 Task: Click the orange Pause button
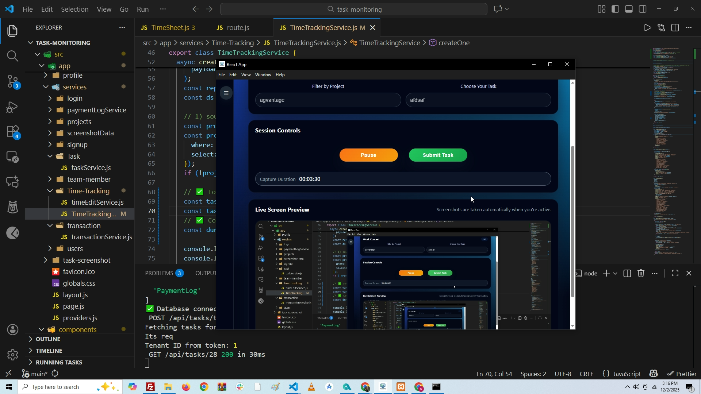click(368, 155)
